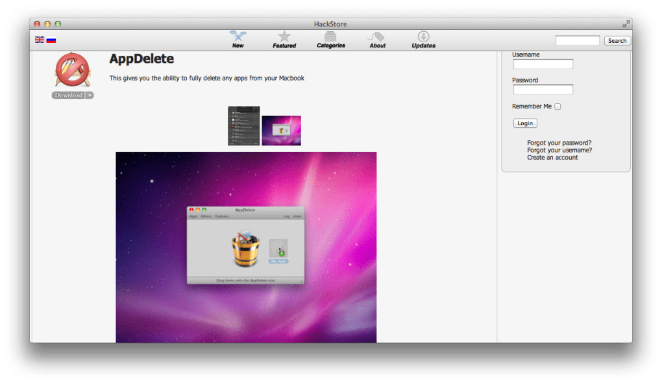
Task: Open the Featured star section
Action: 284,40
